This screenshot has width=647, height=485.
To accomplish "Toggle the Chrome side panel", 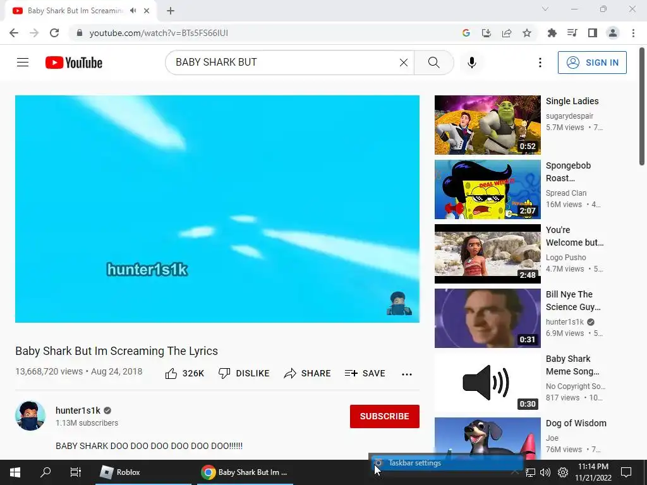I will click(x=593, y=33).
